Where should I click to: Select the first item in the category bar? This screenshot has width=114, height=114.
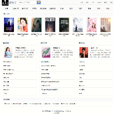coord(6,9)
